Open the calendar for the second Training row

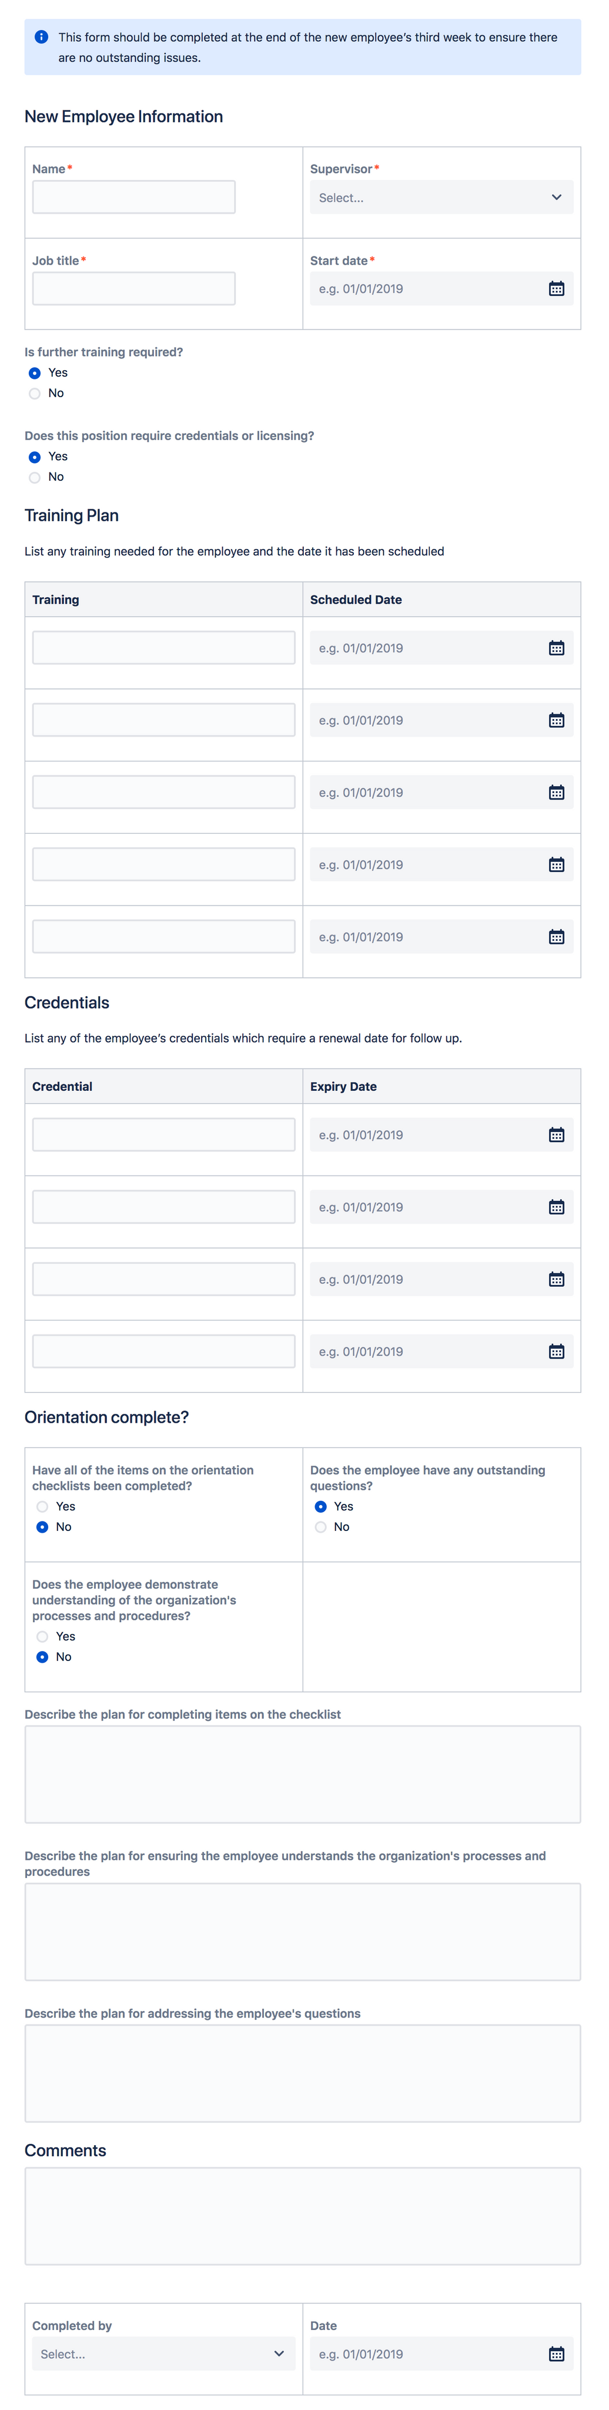coord(557,718)
